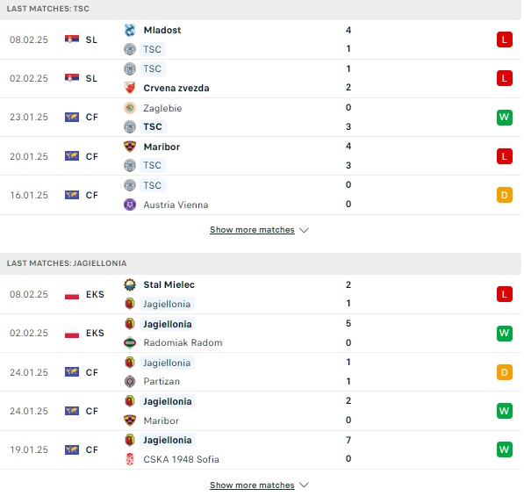This screenshot has height=496, width=524.
Task: Click the Polish flag on 02.02.25 EKS row
Action: click(x=72, y=334)
